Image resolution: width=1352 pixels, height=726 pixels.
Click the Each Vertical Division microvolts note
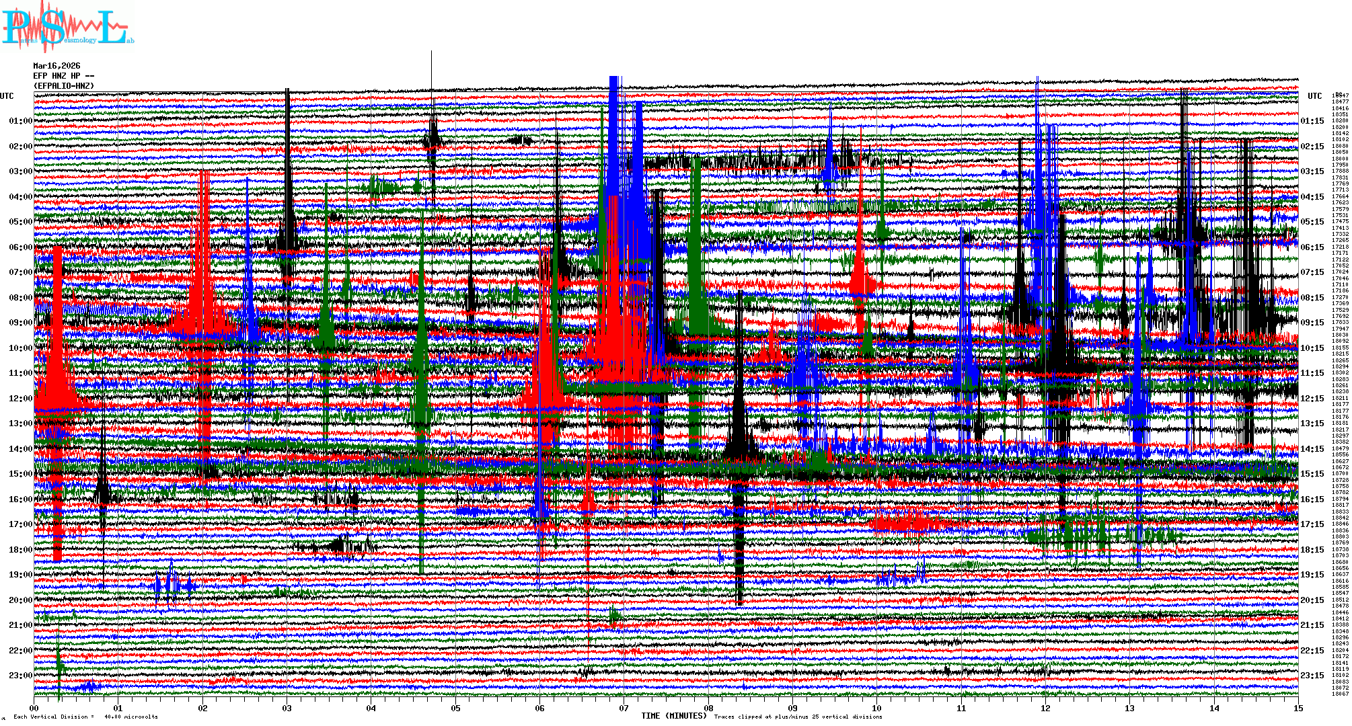pos(85,717)
